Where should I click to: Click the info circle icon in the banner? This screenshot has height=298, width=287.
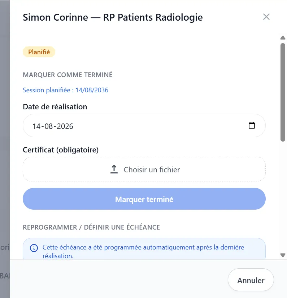pyautogui.click(x=34, y=248)
